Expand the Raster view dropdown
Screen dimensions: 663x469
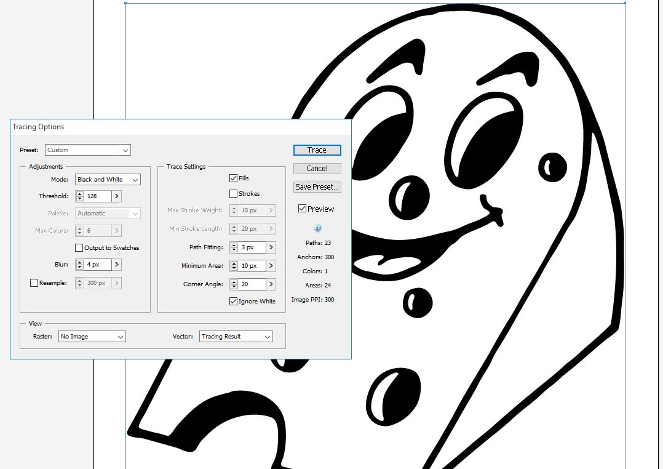(92, 337)
